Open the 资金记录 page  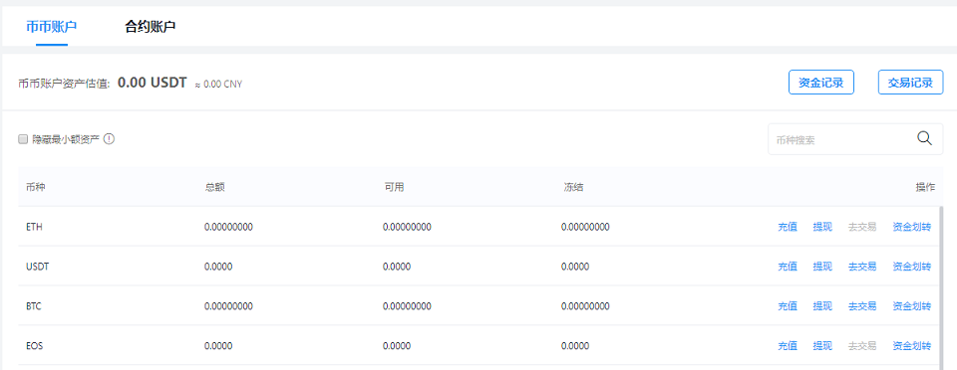(820, 83)
